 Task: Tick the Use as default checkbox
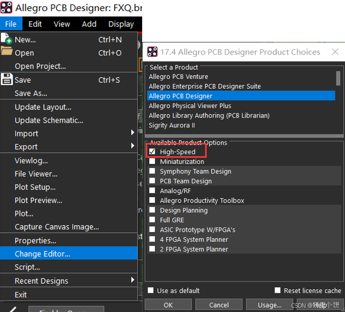coord(151,290)
